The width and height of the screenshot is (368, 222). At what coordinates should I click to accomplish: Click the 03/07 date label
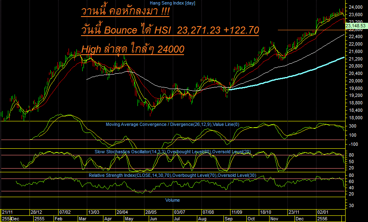179,212
